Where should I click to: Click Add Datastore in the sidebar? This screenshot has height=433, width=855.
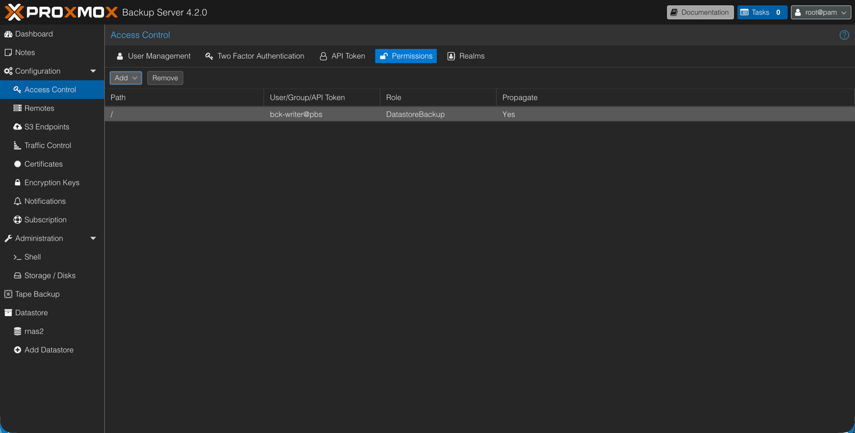click(52, 350)
